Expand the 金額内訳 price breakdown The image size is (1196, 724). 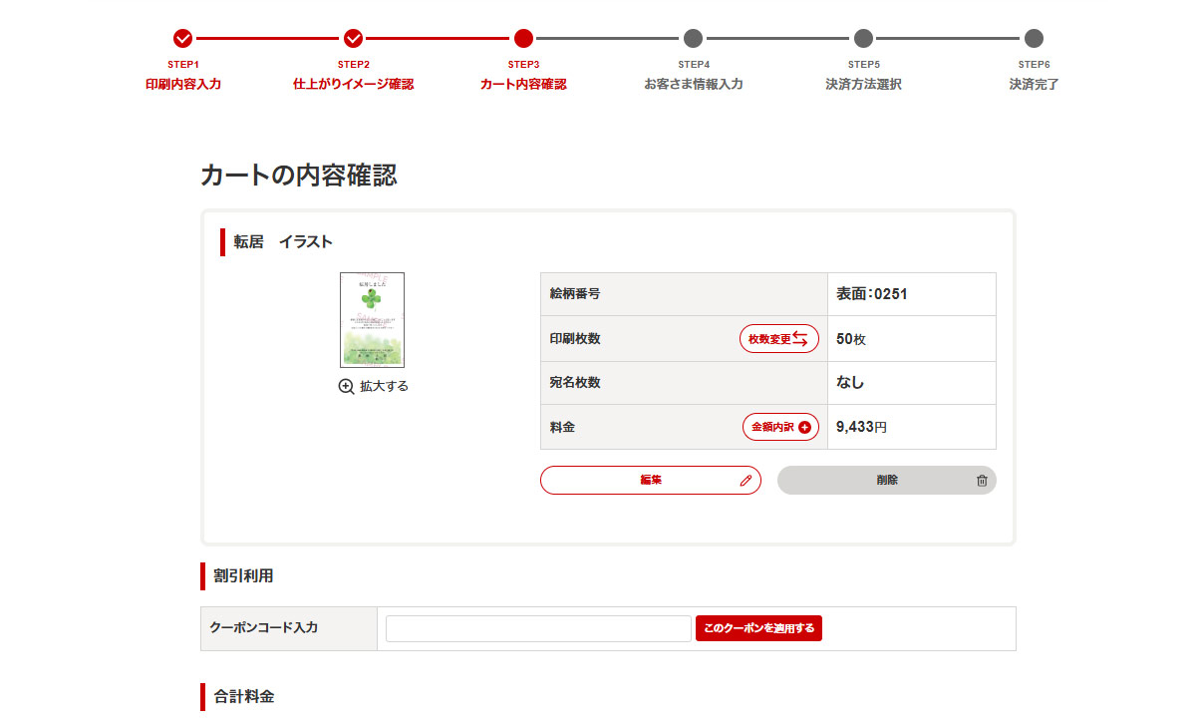[x=780, y=427]
